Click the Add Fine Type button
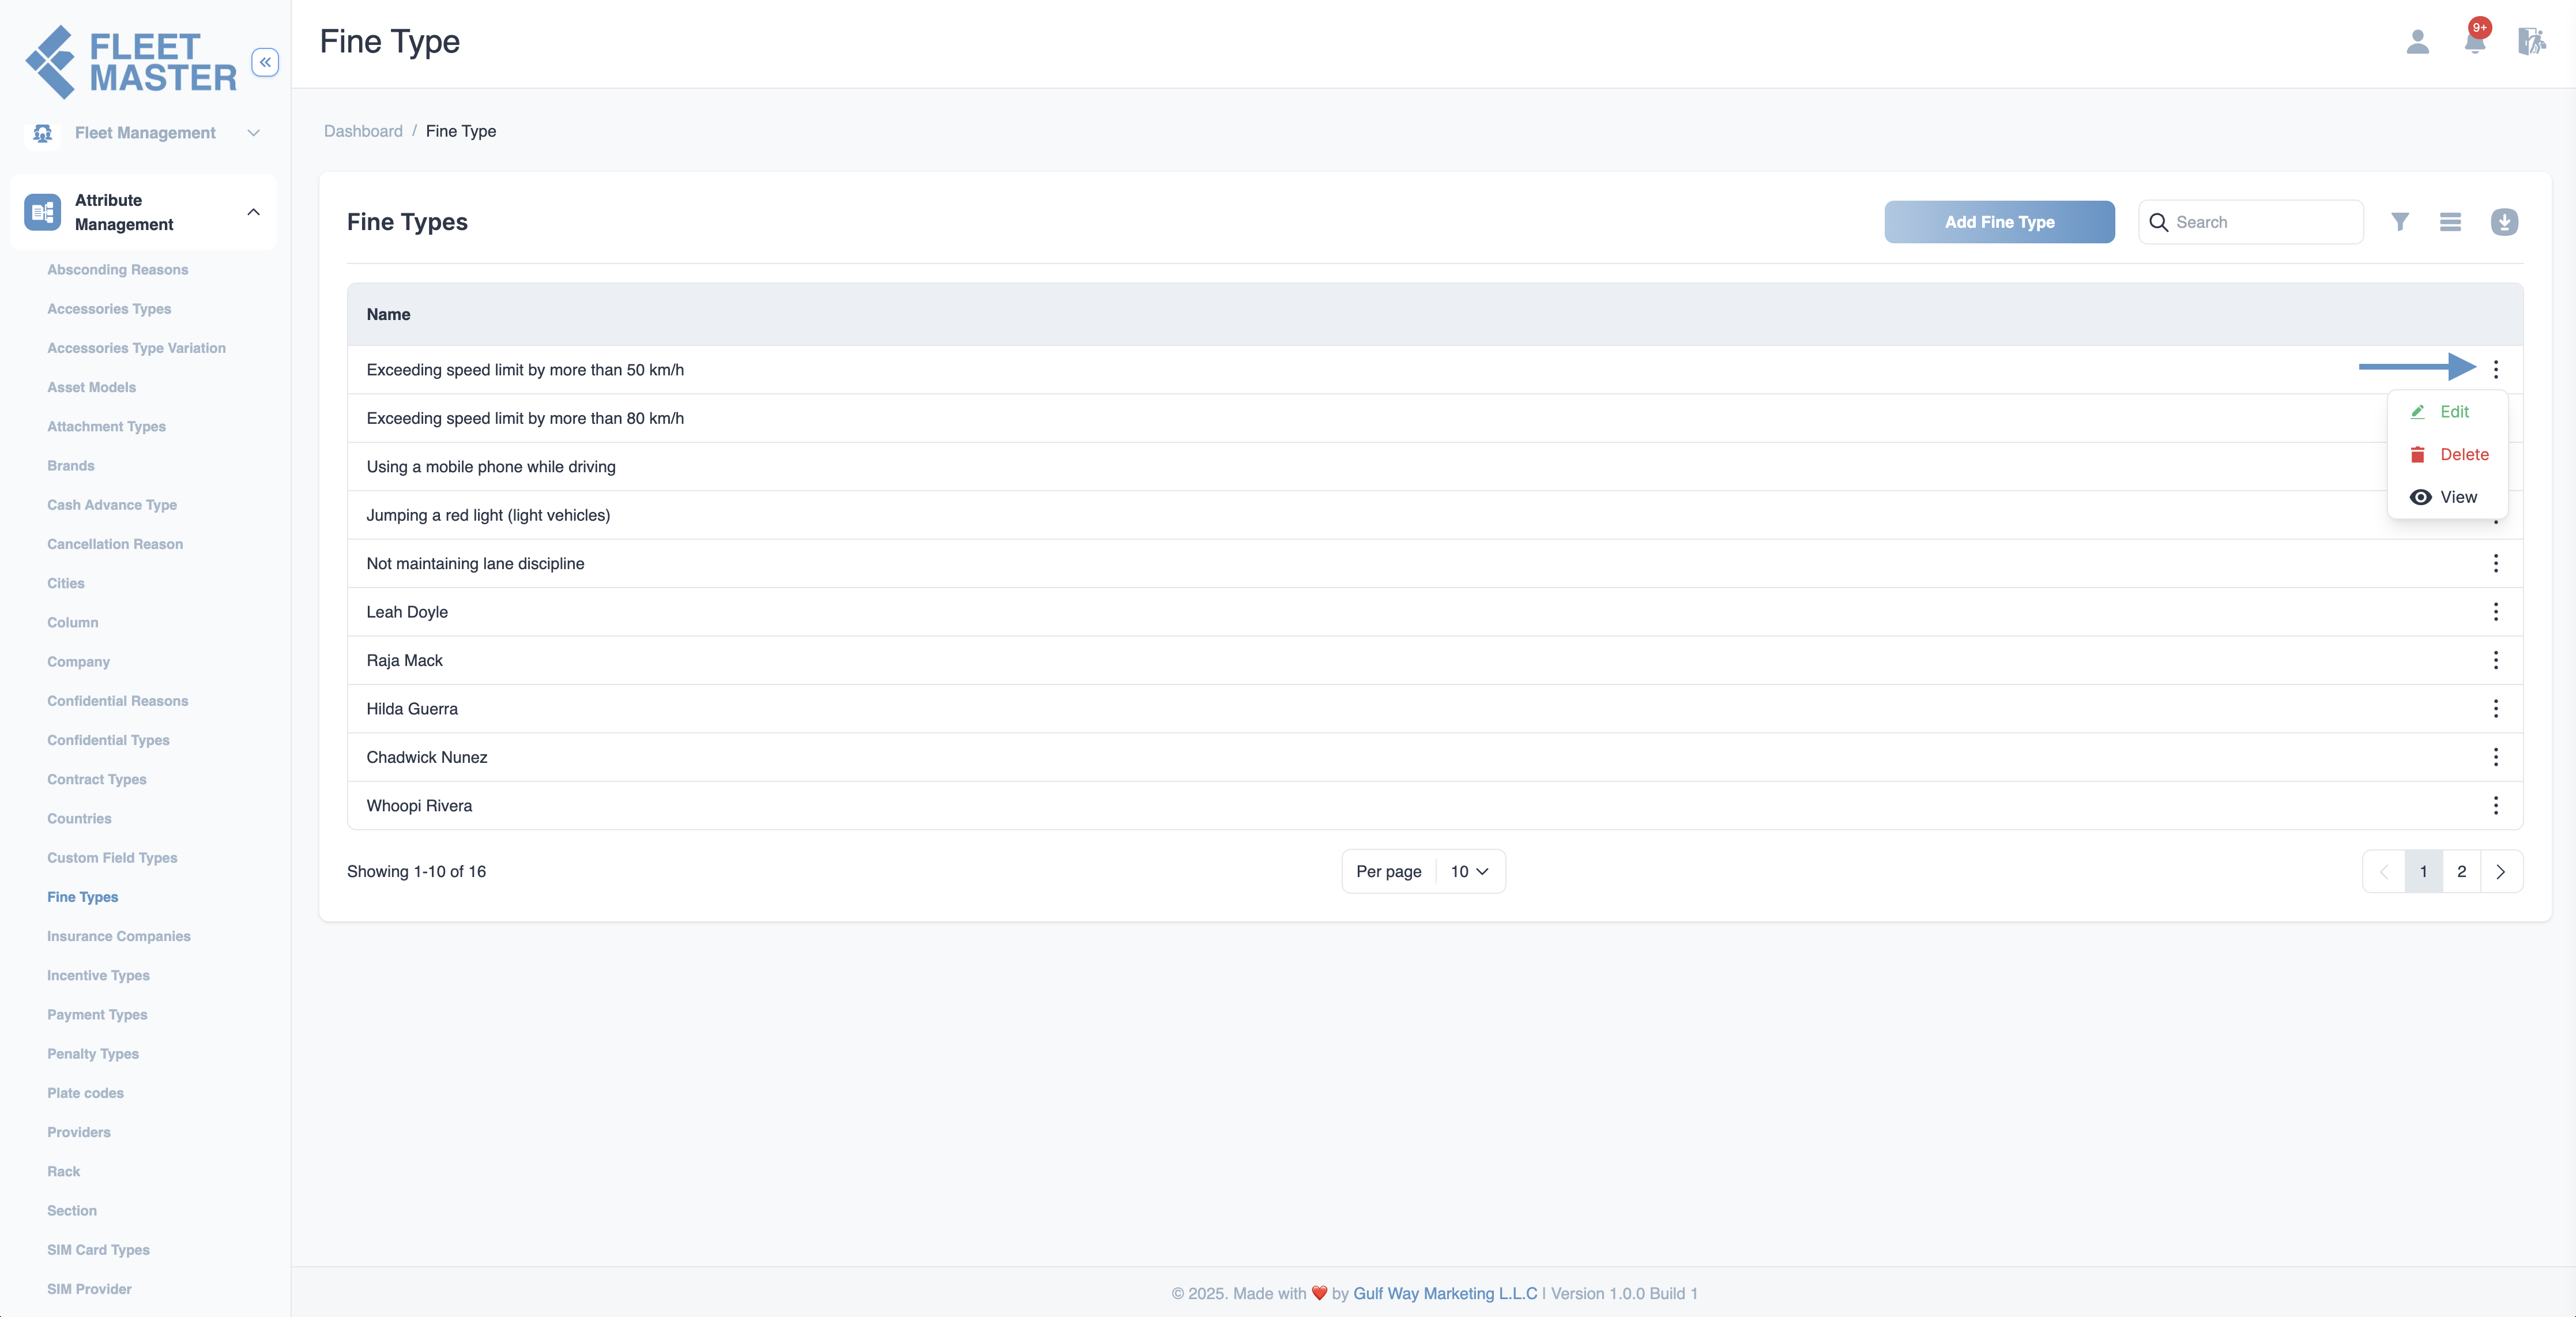 tap(1999, 222)
